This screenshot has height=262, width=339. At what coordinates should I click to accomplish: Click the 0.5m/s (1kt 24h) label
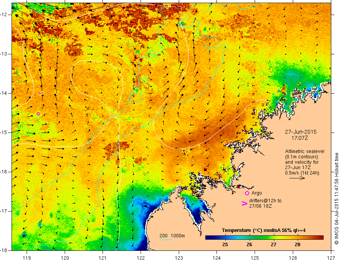tap(302, 173)
